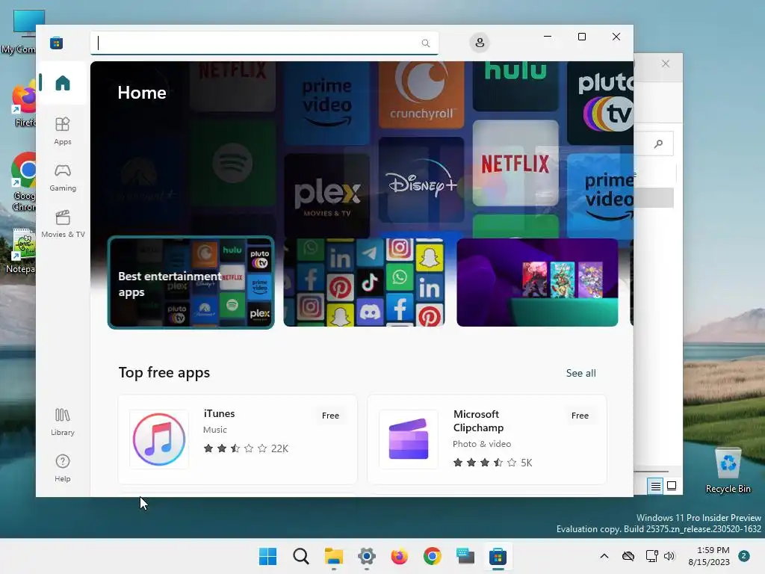This screenshot has height=574, width=765.
Task: Maximize the Microsoft Store window
Action: point(581,37)
